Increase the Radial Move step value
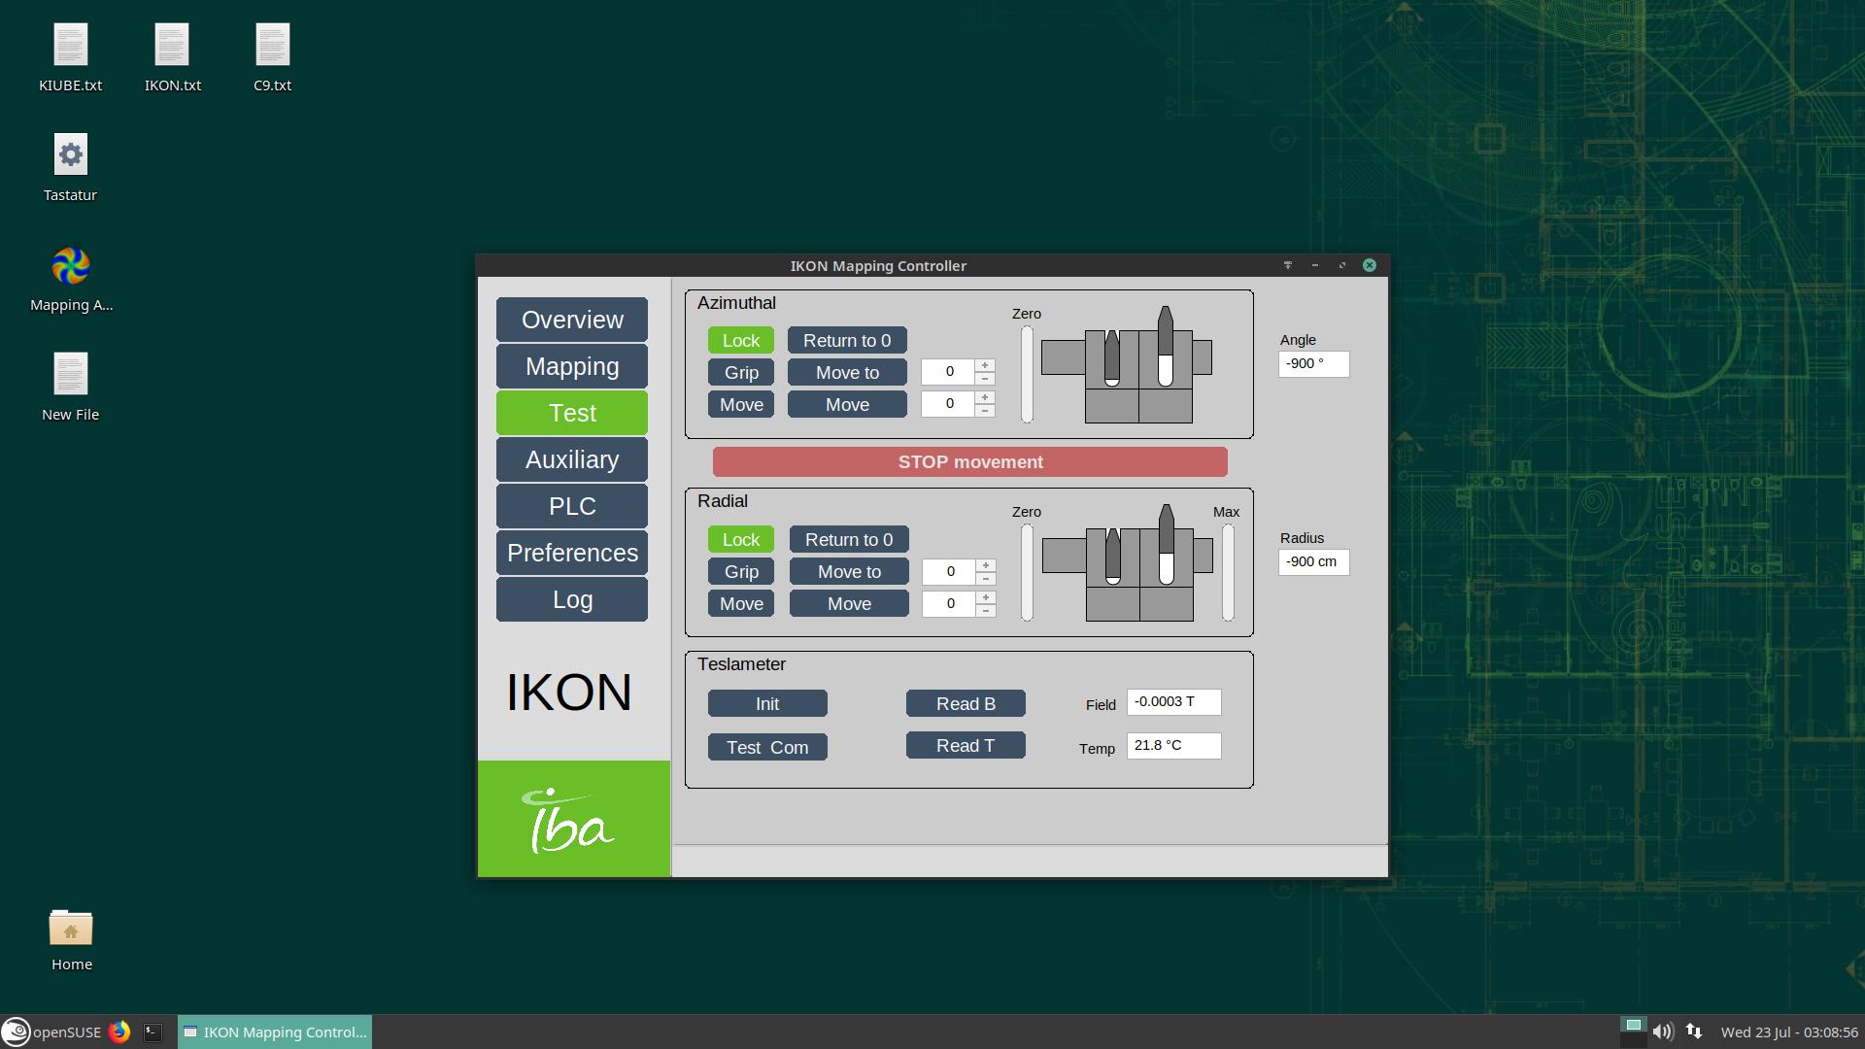 pyautogui.click(x=986, y=597)
